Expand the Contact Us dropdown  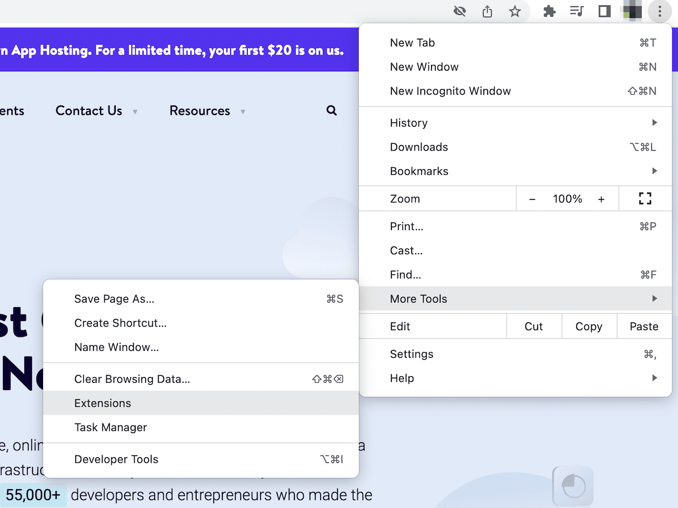pyautogui.click(x=89, y=110)
